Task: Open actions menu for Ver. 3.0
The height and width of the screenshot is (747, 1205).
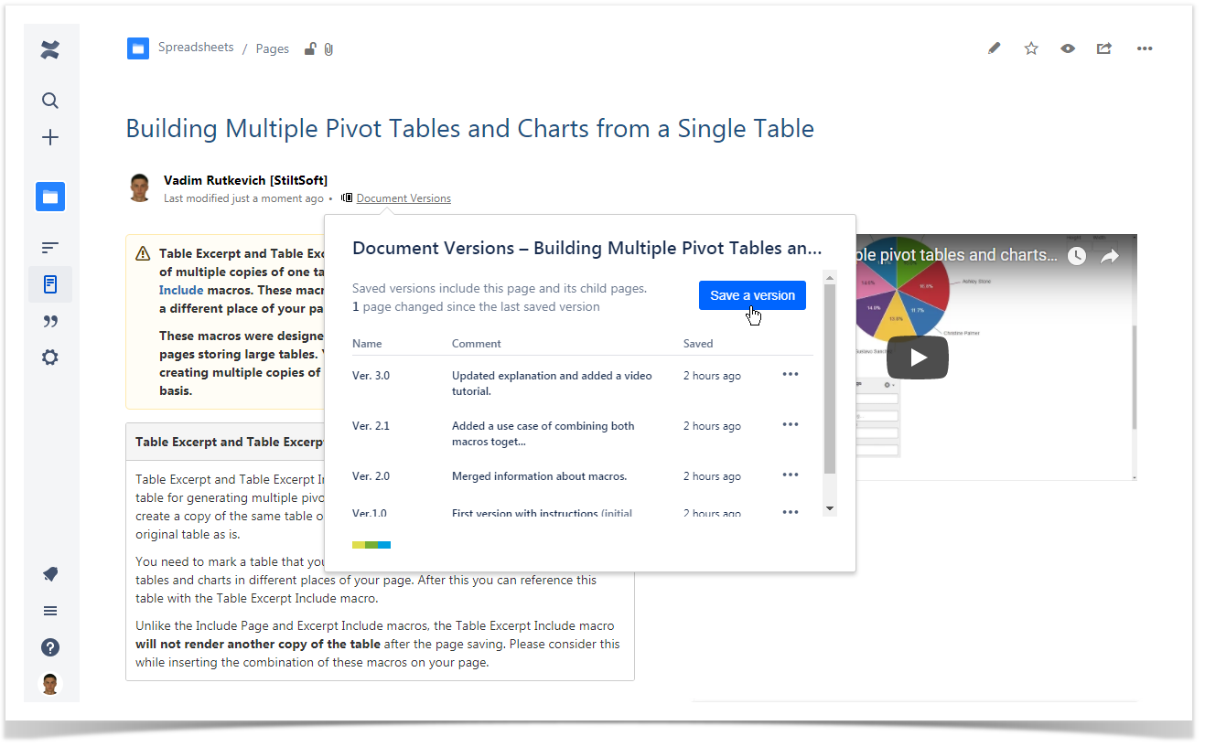Action: 791,374
